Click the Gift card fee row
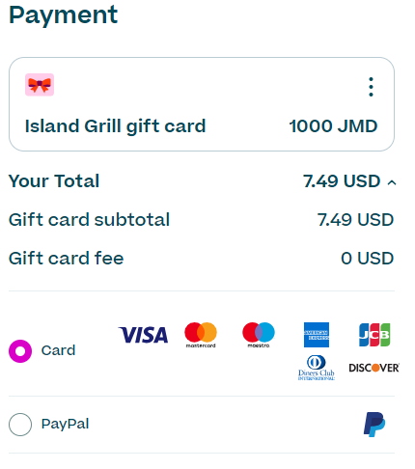 coord(202,259)
